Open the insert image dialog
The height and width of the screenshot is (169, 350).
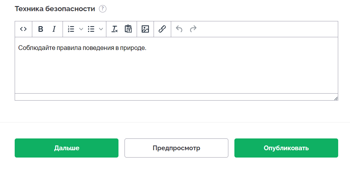coord(145,29)
